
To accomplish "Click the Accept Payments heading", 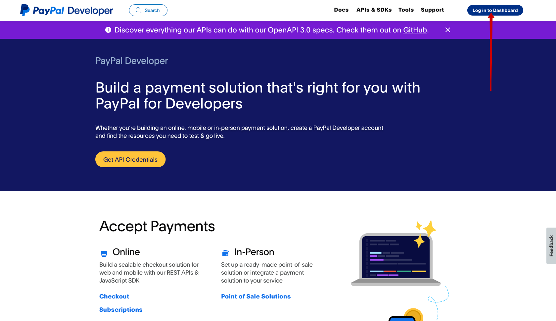I will coord(157,227).
